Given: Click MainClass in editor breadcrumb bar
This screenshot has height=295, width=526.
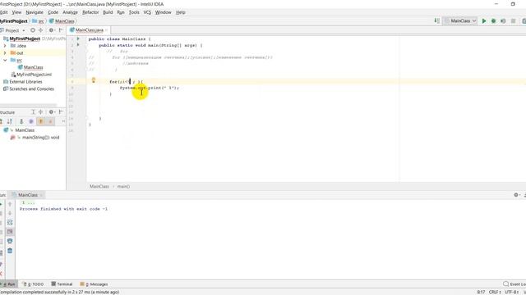Looking at the screenshot, I should pyautogui.click(x=99, y=186).
